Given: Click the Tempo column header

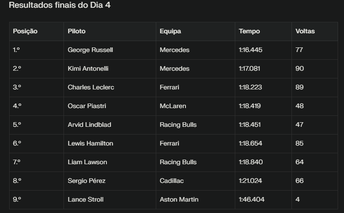Looking at the screenshot, I should click(x=249, y=31).
